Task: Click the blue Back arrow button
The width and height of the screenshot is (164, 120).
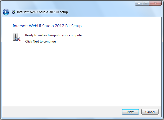Action: (6, 12)
